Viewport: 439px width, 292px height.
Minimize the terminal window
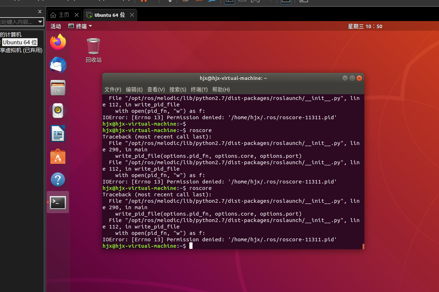[x=345, y=78]
